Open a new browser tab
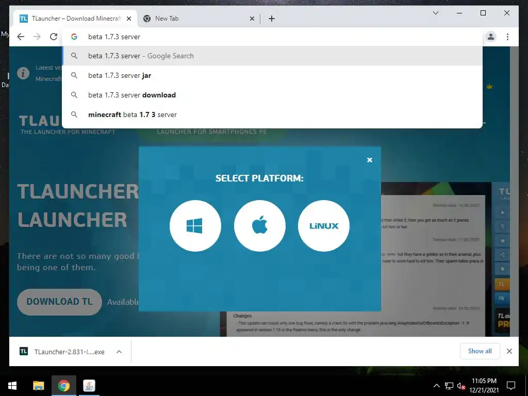This screenshot has height=396, width=528. pyautogui.click(x=272, y=19)
